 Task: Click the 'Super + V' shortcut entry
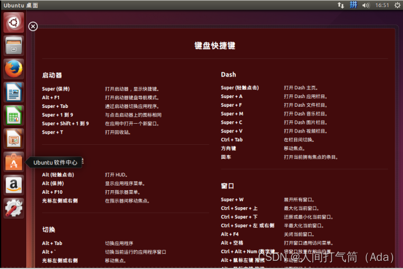[232, 131]
